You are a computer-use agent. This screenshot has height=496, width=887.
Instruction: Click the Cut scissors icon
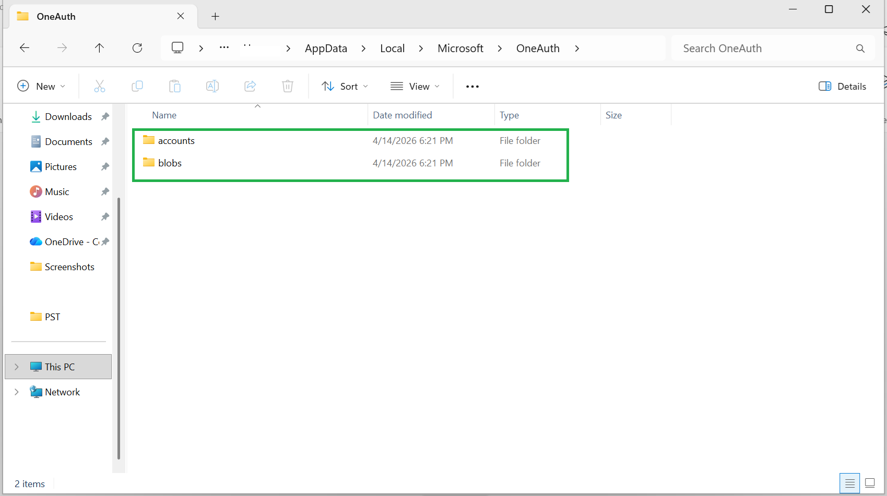100,86
